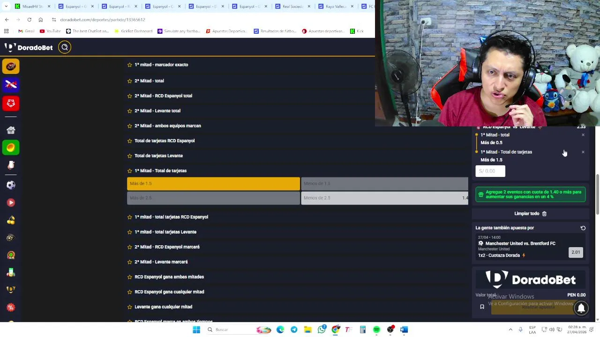Screen dimensions: 600x337
Task: Open WhatsApp from the taskbar
Action: [x=322, y=330]
